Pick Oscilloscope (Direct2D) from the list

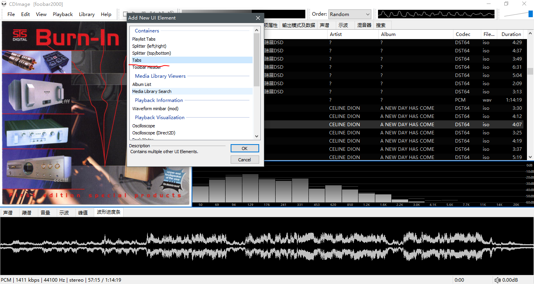coord(154,133)
